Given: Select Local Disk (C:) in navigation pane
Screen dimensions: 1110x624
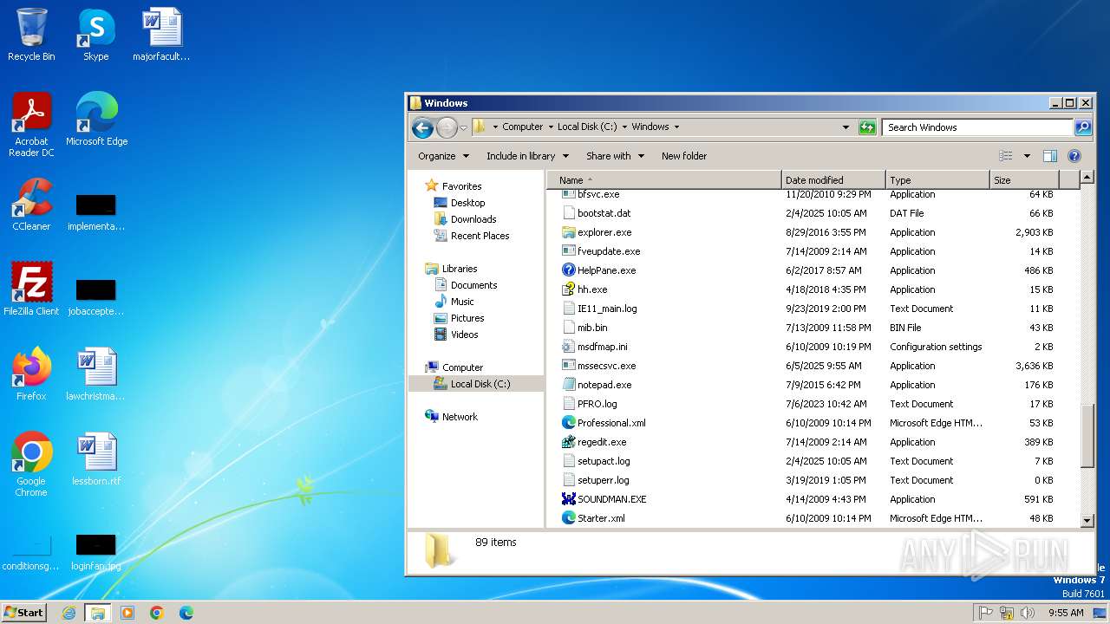Looking at the screenshot, I should (480, 384).
